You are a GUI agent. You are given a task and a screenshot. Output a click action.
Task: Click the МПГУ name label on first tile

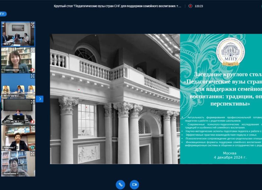[7, 44]
